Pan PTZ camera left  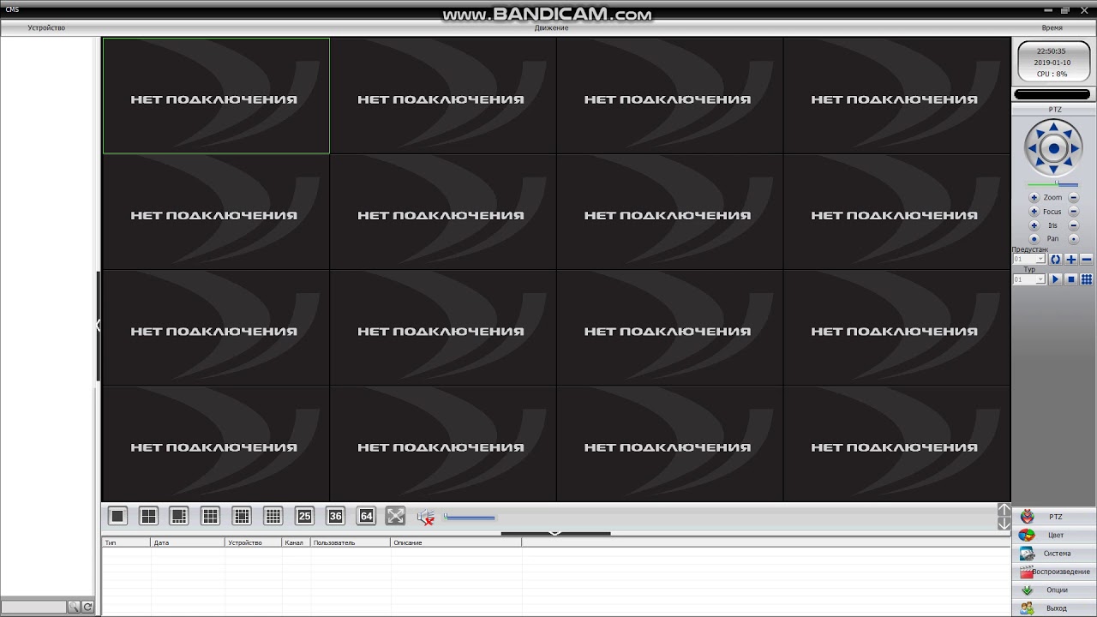1033,148
